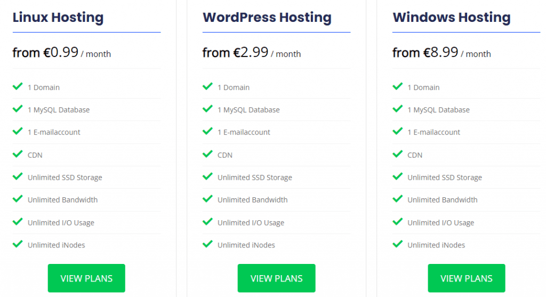Click checkmark beside Windows Unlimited I/O Usage
Image resolution: width=546 pixels, height=297 pixels.
click(x=398, y=221)
